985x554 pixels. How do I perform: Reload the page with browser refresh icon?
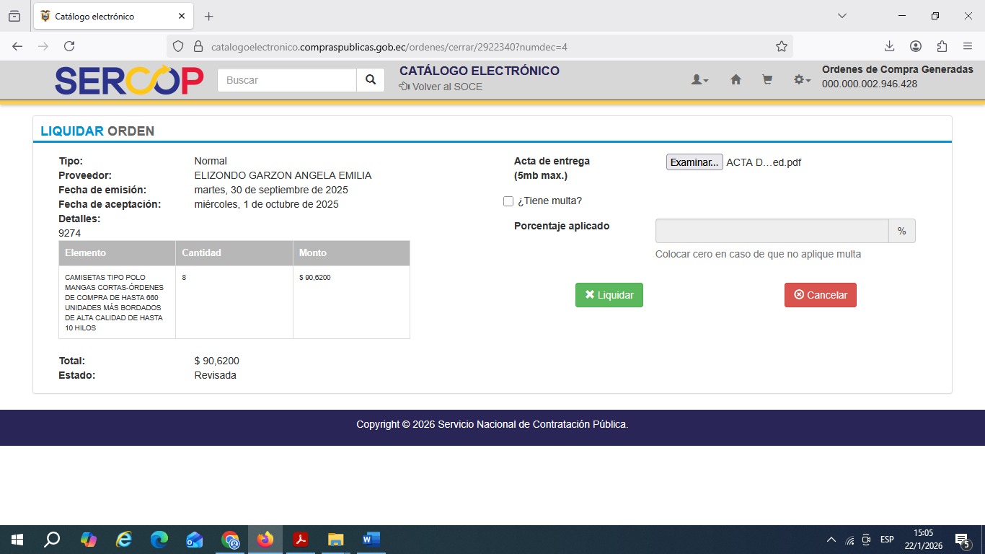pyautogui.click(x=69, y=46)
